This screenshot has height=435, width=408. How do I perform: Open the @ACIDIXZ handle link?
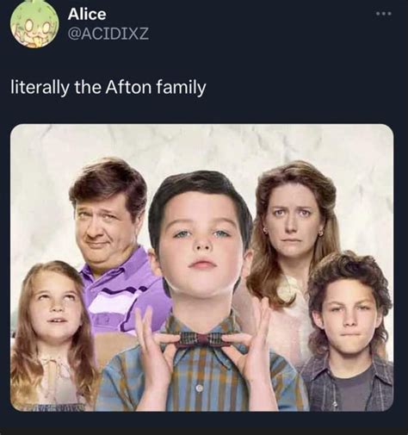click(x=108, y=34)
